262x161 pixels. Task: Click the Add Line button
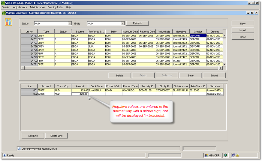tap(33, 136)
